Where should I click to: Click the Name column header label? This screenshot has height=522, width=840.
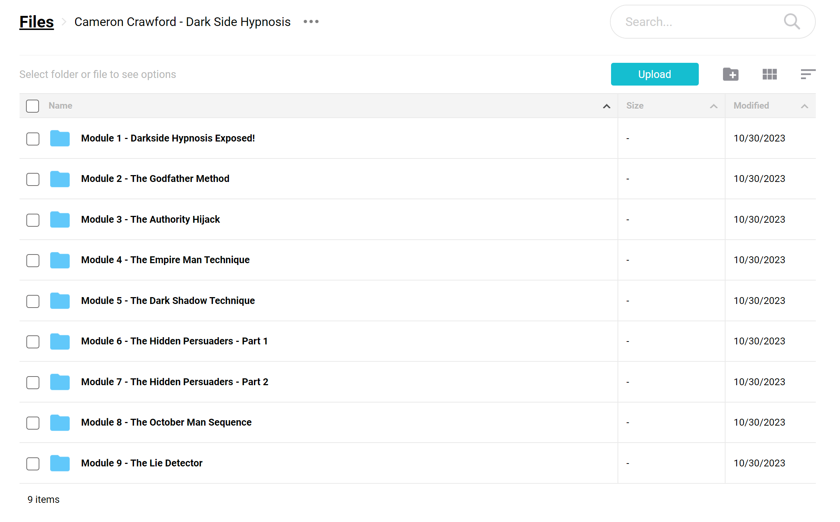(x=60, y=105)
